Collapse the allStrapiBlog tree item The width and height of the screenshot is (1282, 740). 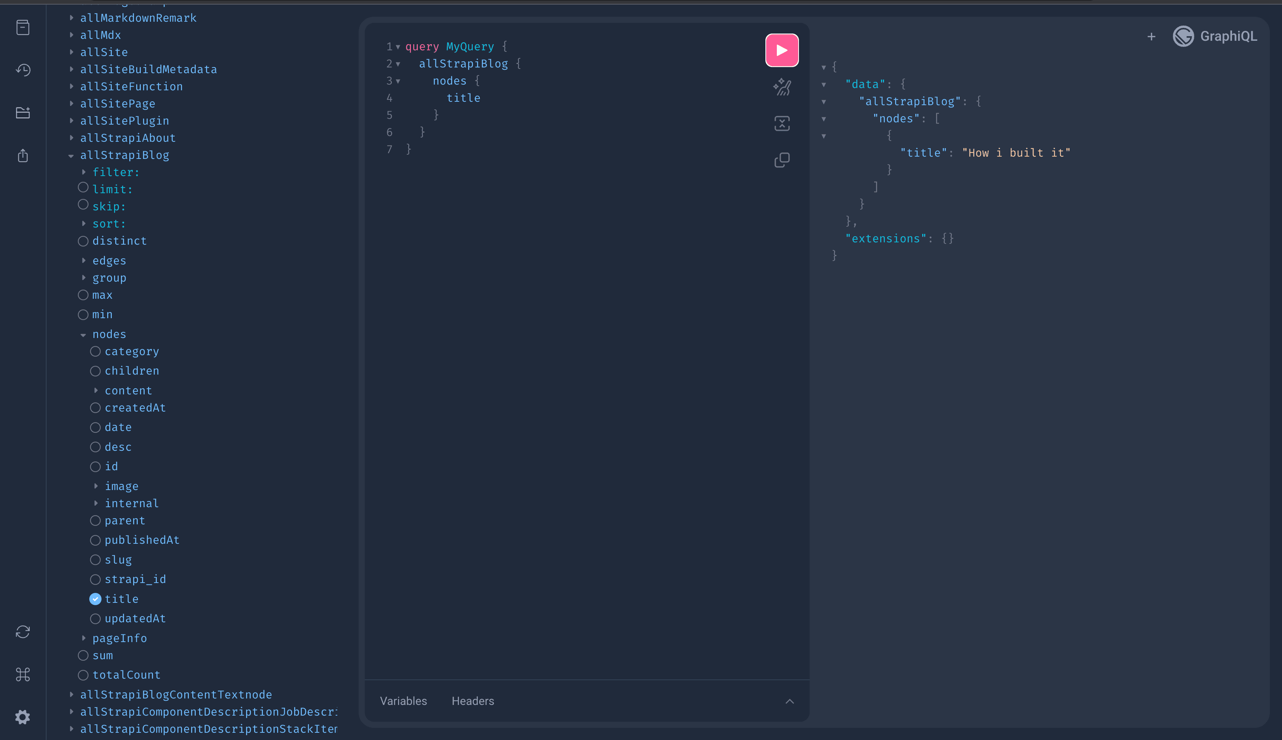click(x=71, y=155)
